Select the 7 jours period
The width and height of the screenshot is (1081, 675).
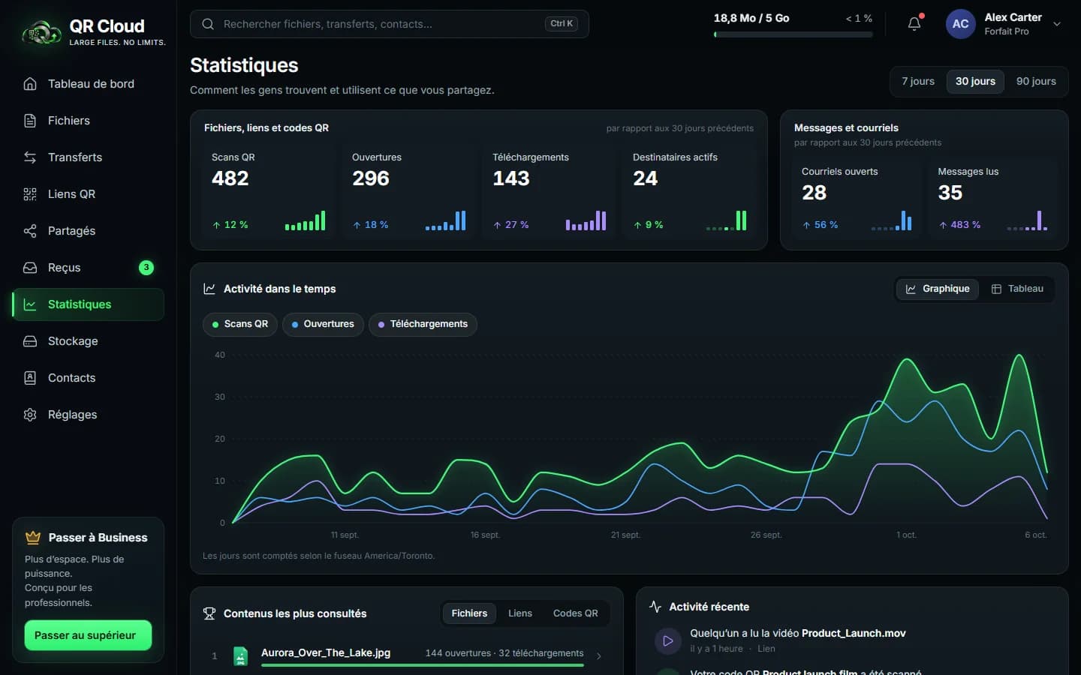918,81
